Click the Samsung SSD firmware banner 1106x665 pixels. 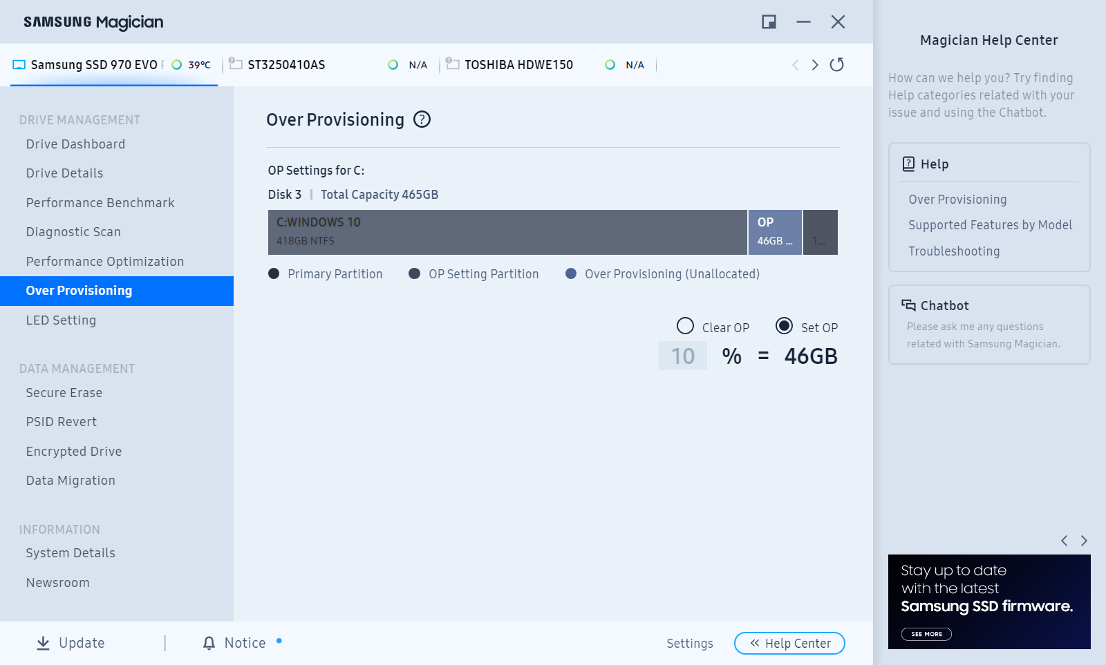(x=989, y=601)
